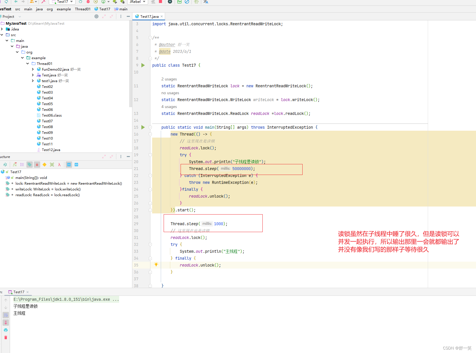Click green run arrow beside main method
The image size is (476, 353).
[x=143, y=127]
